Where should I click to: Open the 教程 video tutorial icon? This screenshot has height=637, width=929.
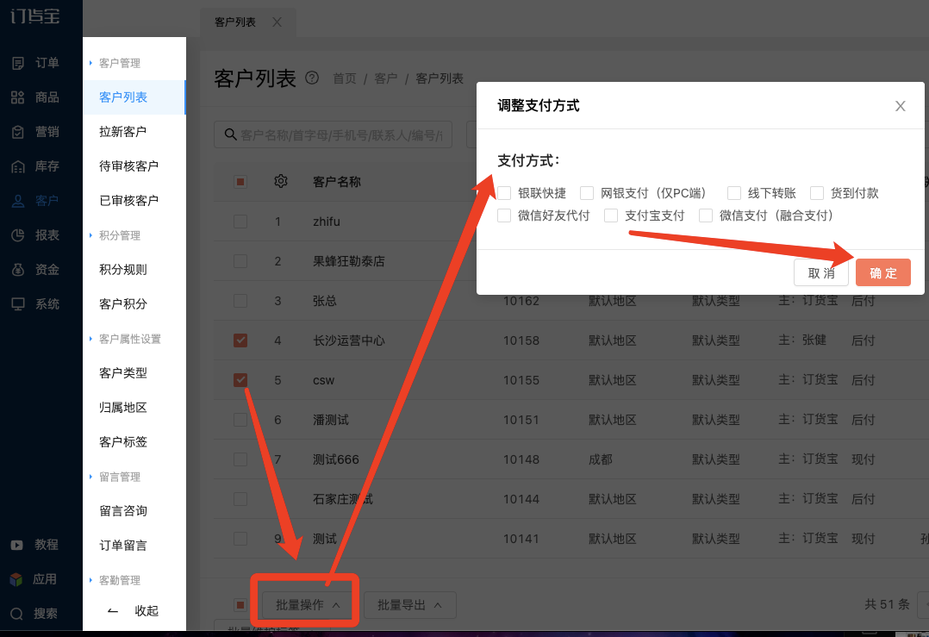[16, 545]
